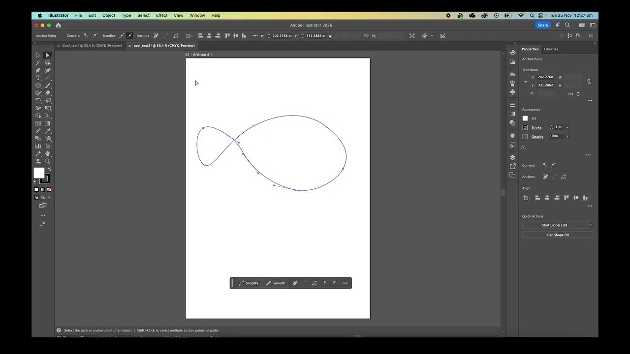Open Start Global Edit options dropdown
Screen dimensions: 630x354
pyautogui.click(x=590, y=225)
